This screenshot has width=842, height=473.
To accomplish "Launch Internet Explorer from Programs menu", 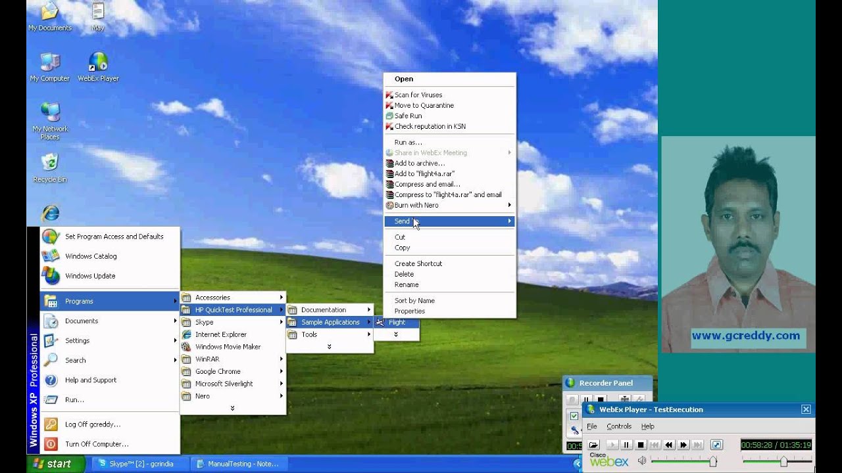I will [233, 334].
